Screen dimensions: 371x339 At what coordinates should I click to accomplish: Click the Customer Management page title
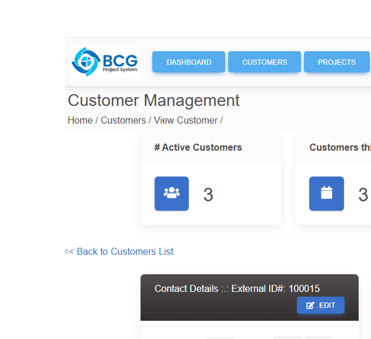coord(153,101)
